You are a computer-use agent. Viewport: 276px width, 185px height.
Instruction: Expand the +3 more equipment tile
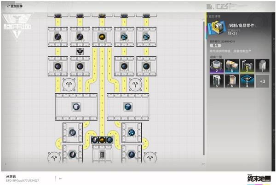[262, 81]
